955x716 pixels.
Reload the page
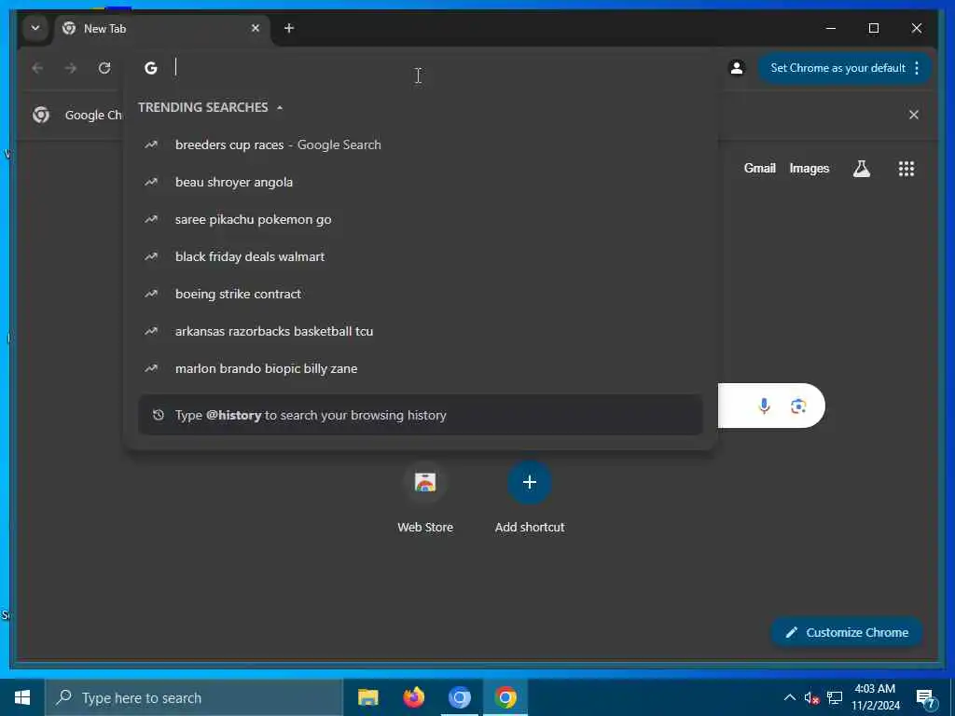point(104,68)
